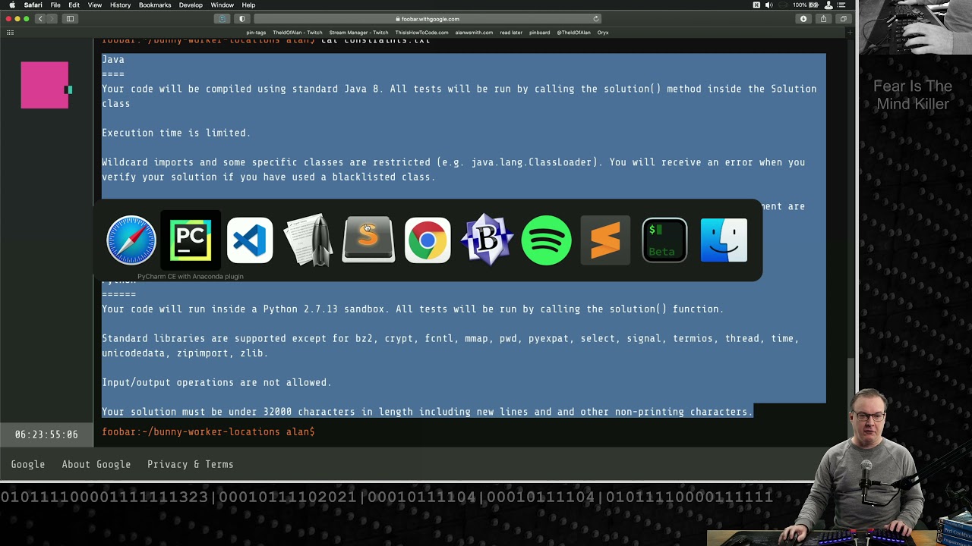Open the View menu
Viewport: 972px width, 546px height.
pos(95,5)
